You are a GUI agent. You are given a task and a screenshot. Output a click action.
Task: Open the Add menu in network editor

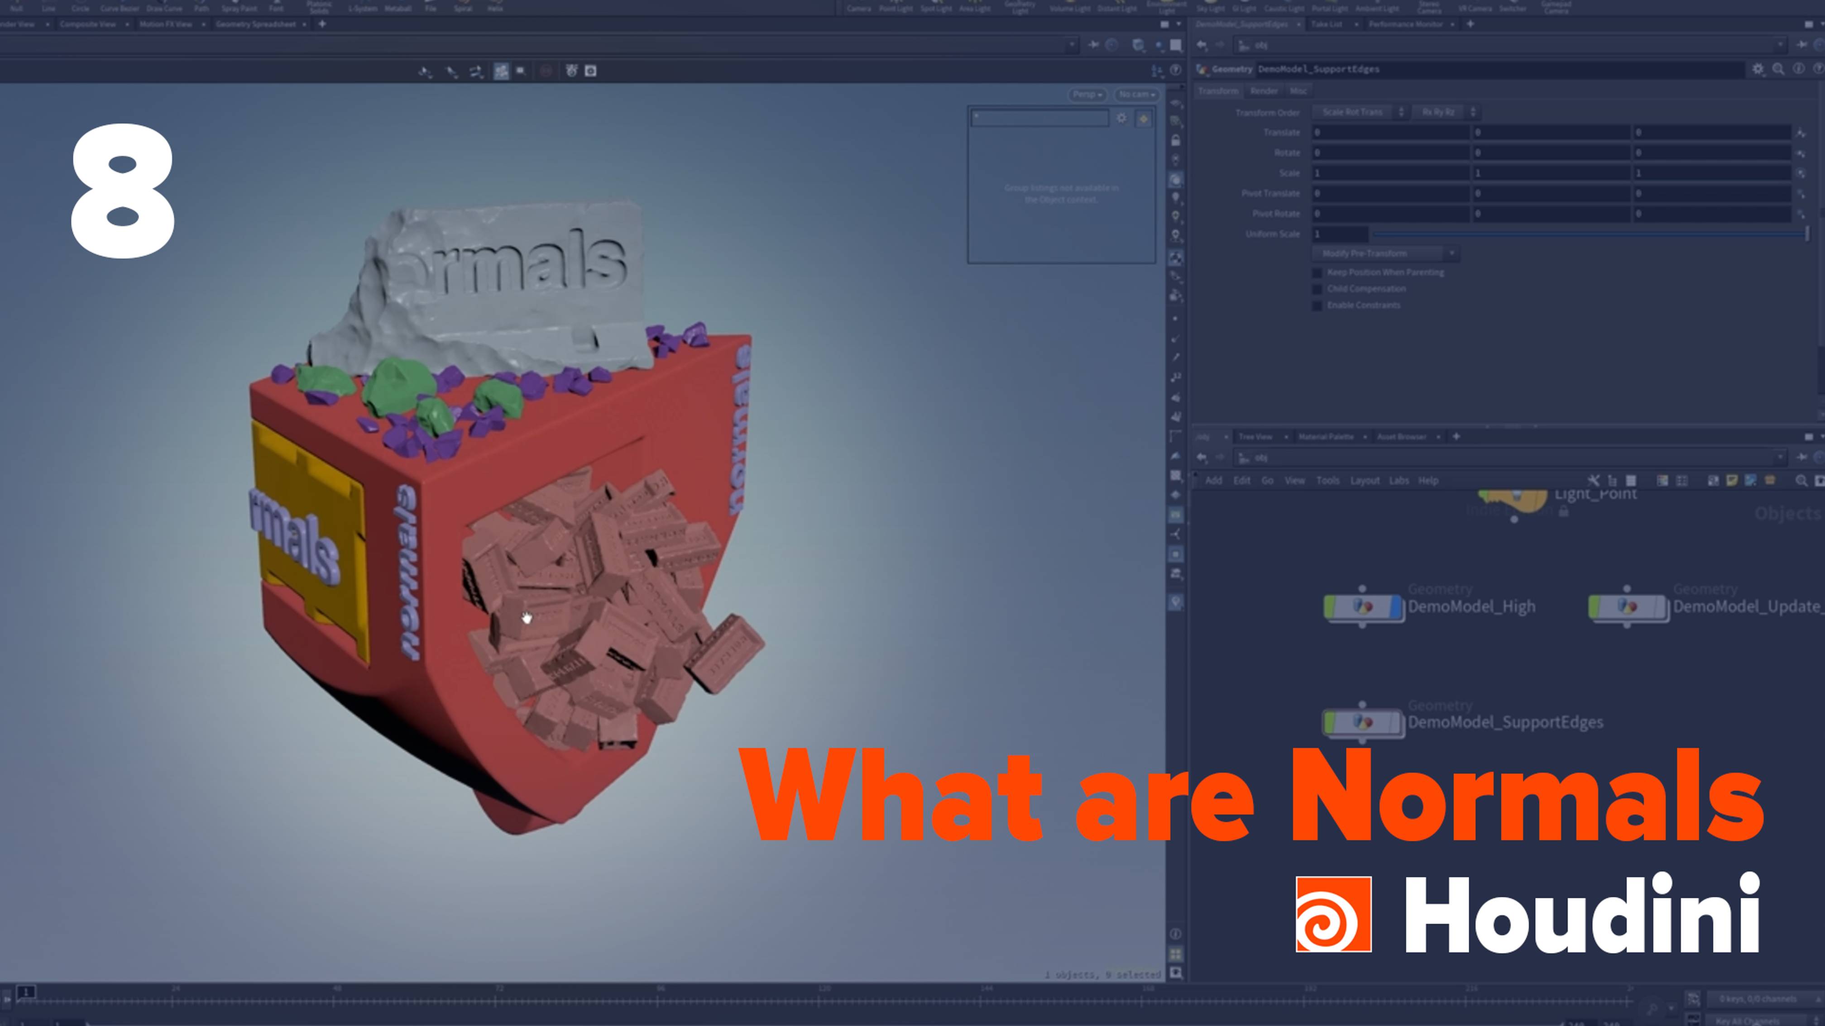coord(1214,480)
